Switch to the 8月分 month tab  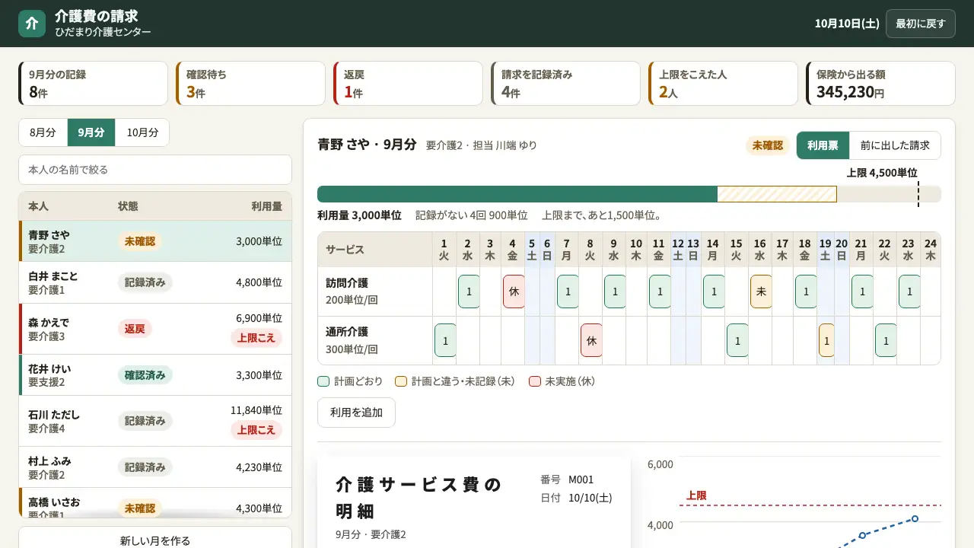click(x=43, y=132)
